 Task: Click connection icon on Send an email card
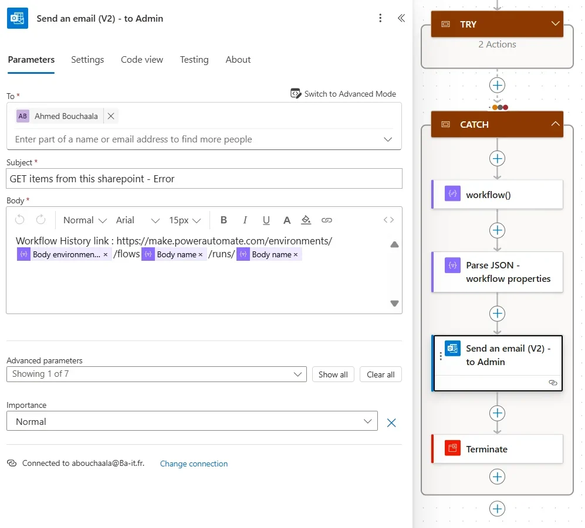(553, 383)
